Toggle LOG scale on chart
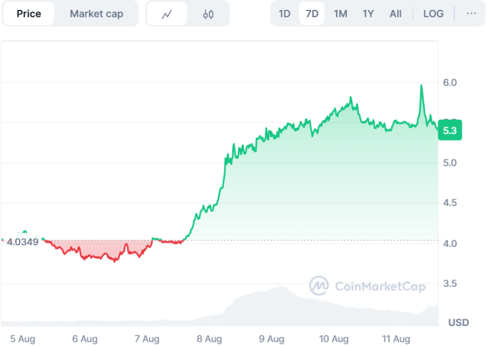Viewport: 487px width, 346px height. [x=434, y=13]
